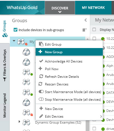Click the WhatsUp Gold logo

[x=22, y=7]
